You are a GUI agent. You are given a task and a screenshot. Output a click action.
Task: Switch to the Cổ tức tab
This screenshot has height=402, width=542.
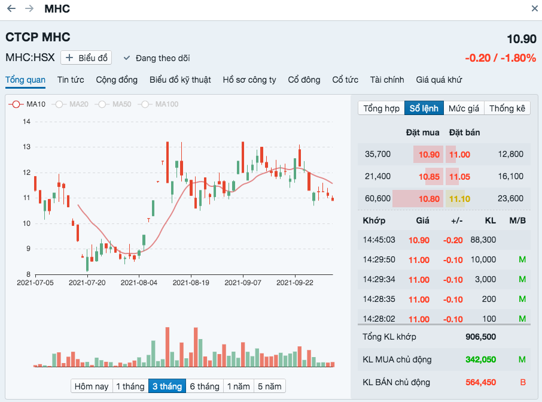click(x=345, y=80)
